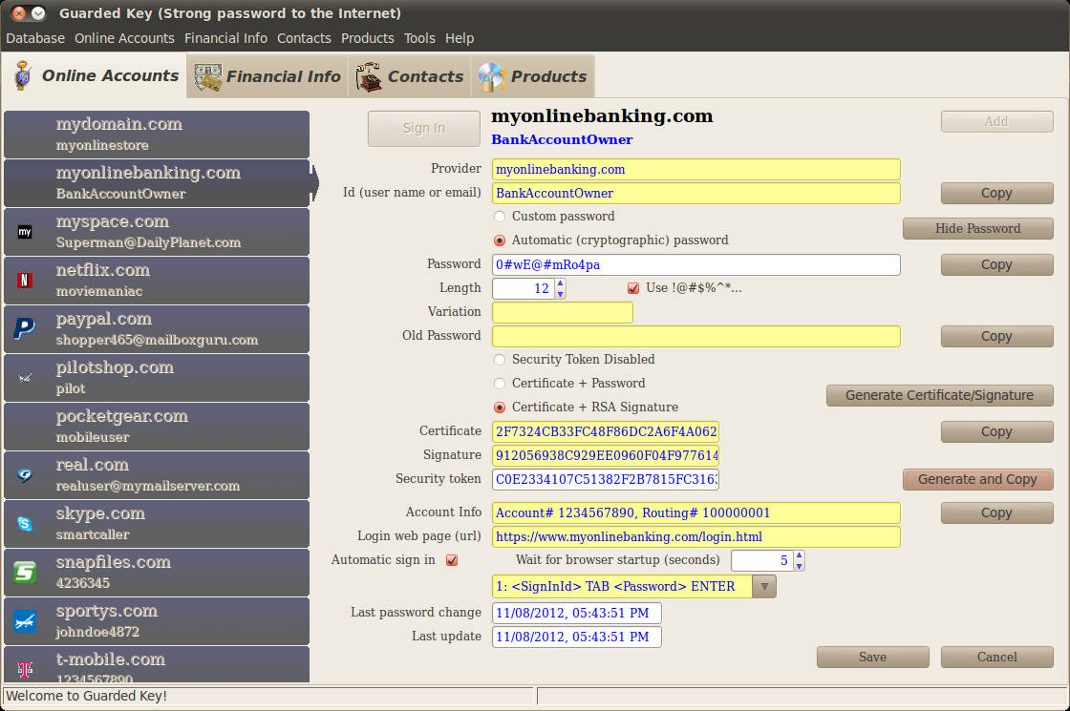Click the real.com account icon

pos(25,475)
